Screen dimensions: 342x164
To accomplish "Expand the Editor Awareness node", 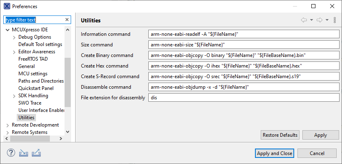I will 14,52.
